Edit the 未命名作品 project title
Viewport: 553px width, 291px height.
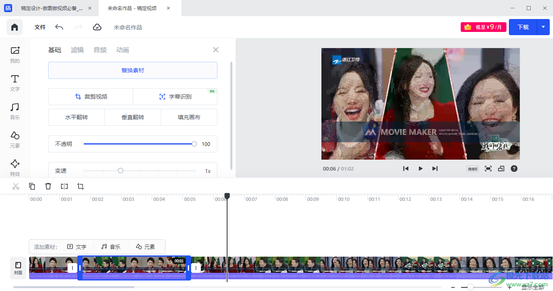(128, 27)
